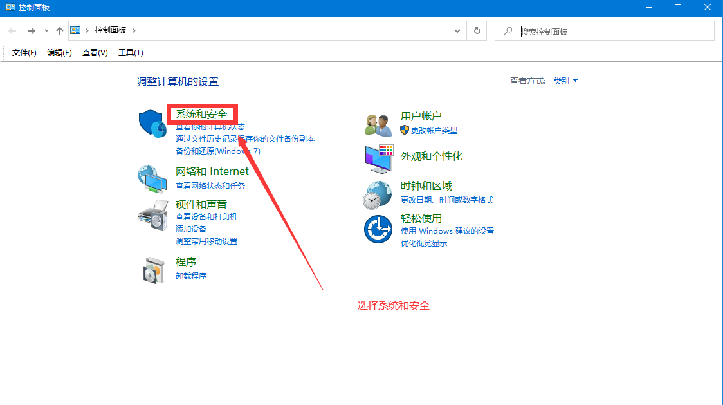Click the 优化视觉显示 link
Viewport: 723px width, 405px height.
click(424, 243)
